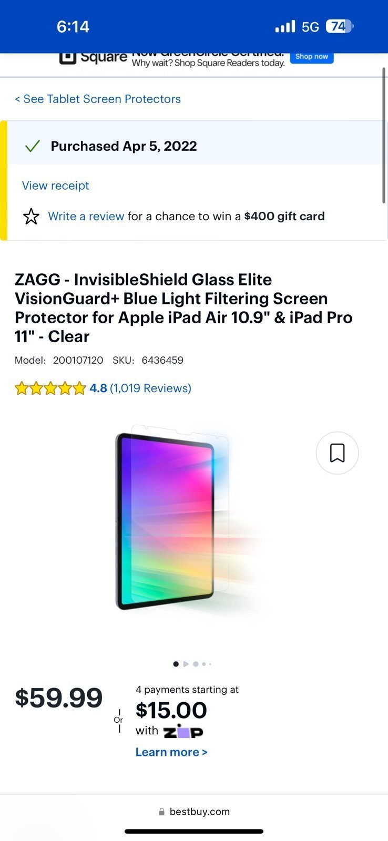Jump to the video carousel indicator
Screen dimensions: 388x841
[186, 664]
